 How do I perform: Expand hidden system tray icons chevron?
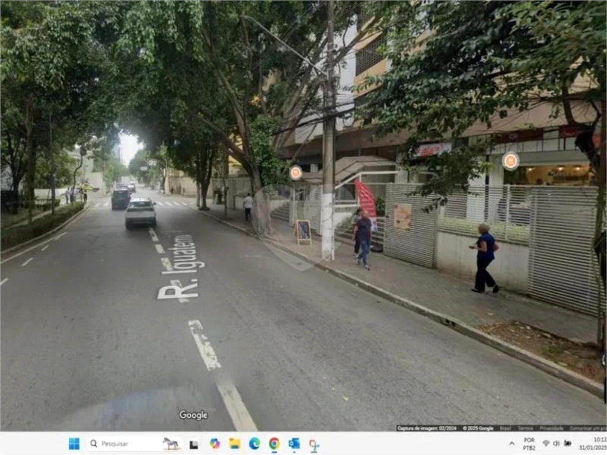tap(512, 443)
